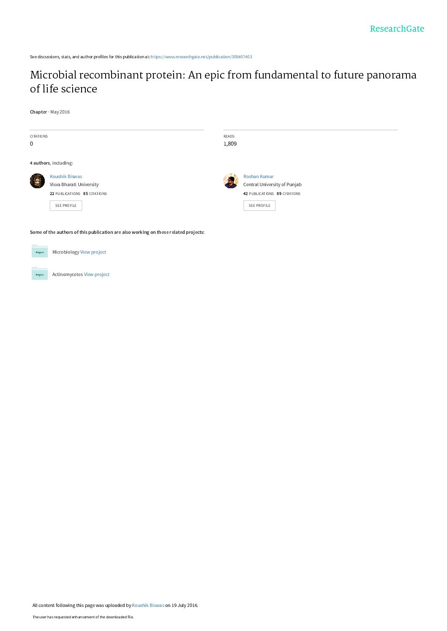Image resolution: width=447 pixels, height=631 pixels.
Task: Click the ResearchGate logo
Action: tap(397, 29)
